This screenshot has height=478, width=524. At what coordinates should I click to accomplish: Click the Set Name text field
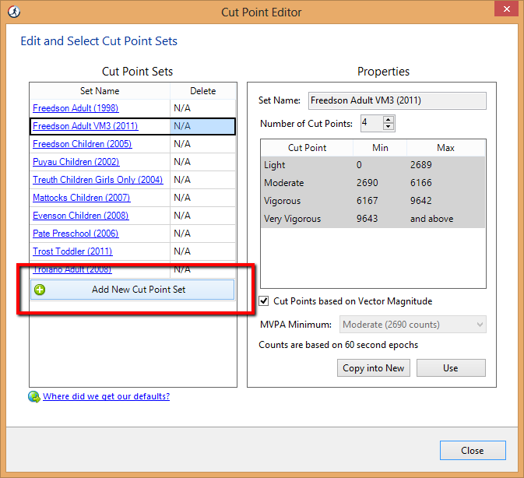396,100
